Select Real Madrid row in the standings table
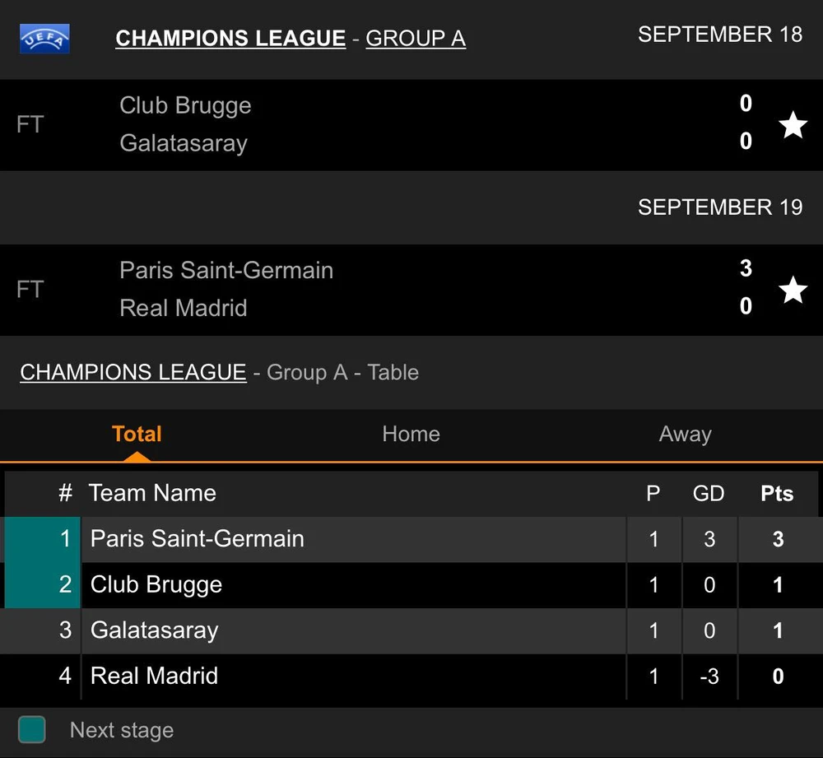823x758 pixels. [x=155, y=677]
